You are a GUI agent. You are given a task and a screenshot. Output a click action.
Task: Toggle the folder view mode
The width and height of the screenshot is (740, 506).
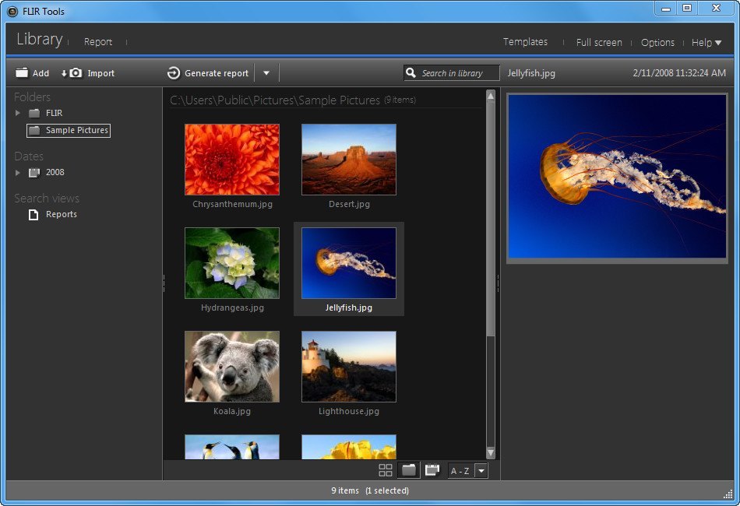pos(409,470)
